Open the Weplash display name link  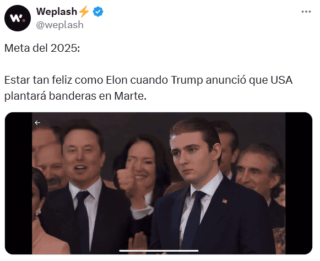57,12
